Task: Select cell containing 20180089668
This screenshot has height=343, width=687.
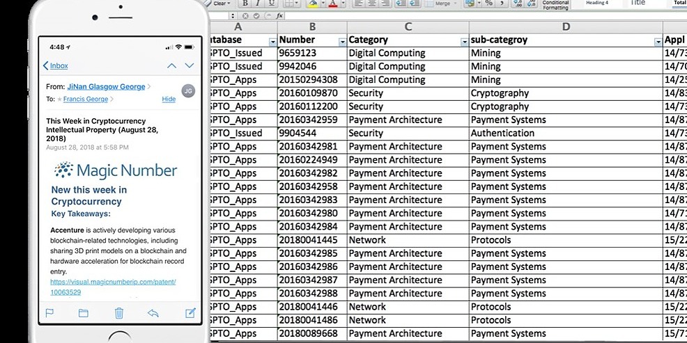Action: click(312, 333)
